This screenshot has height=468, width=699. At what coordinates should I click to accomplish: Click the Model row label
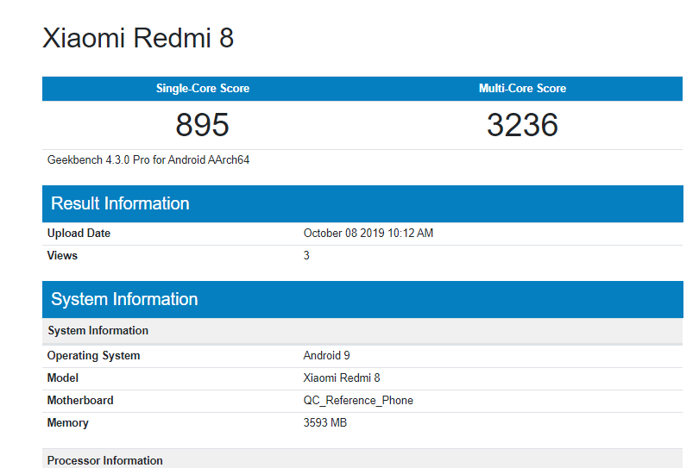pyautogui.click(x=63, y=378)
